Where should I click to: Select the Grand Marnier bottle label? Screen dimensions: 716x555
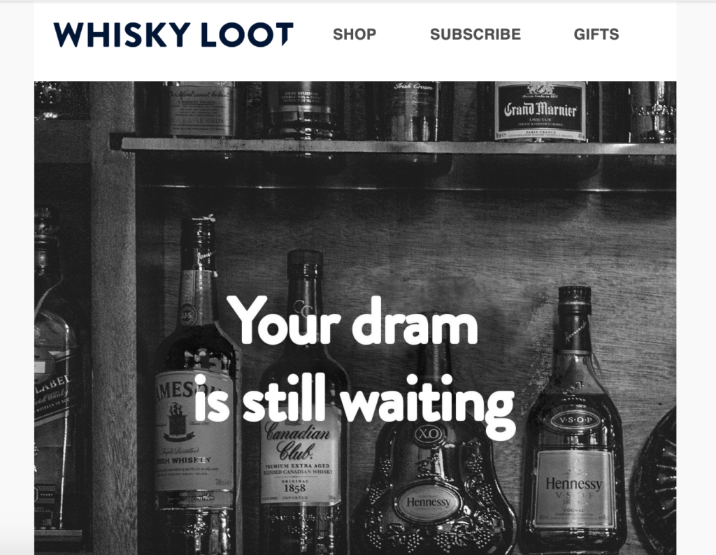[540, 110]
